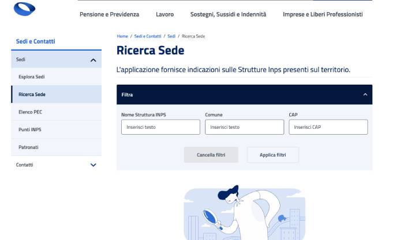Focus the CAP input field
Viewport: 404px width, 240px height.
click(x=328, y=127)
